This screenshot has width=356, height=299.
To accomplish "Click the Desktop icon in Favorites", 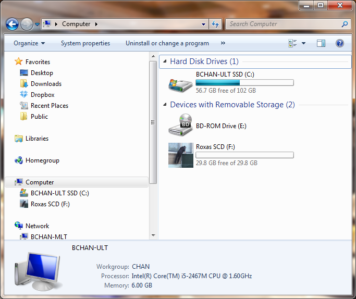I will 24,72.
